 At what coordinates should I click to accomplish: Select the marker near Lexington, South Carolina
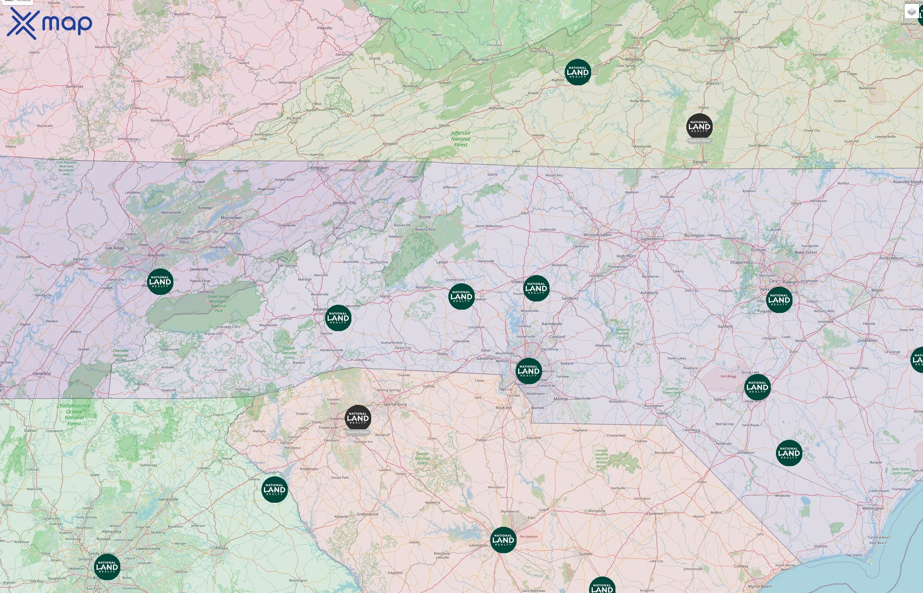[503, 540]
